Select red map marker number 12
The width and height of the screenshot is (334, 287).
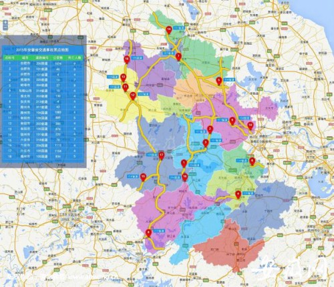click(133, 96)
